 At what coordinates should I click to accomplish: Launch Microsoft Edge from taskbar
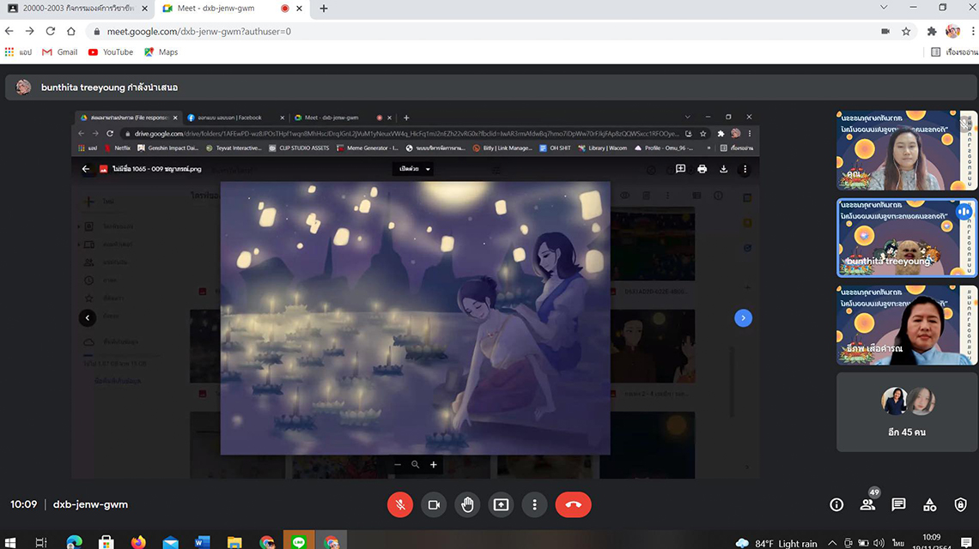point(75,543)
